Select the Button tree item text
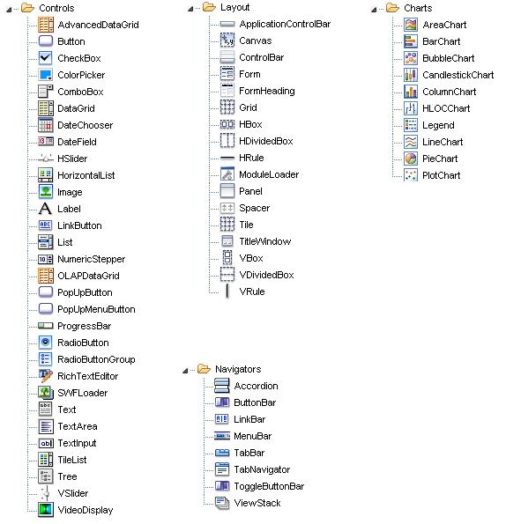506x524 pixels. [71, 41]
